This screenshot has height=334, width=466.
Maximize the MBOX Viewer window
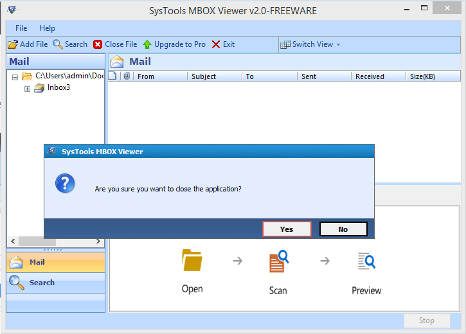click(424, 8)
